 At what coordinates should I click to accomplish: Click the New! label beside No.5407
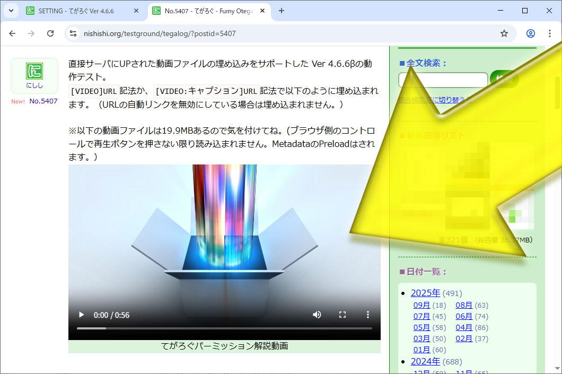(18, 101)
